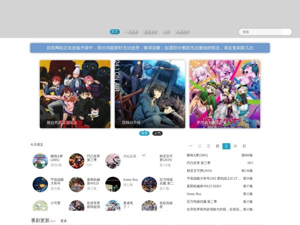The image size is (300, 225).
Task: Click the 哆啦A梦 (2005) circular avatar icon
Action: pos(40,161)
